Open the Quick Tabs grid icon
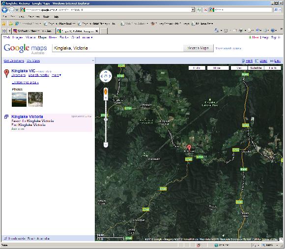 pos(4,31)
